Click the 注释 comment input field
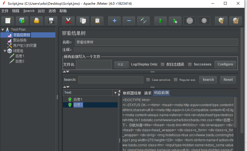The image size is (247, 151). coord(155,50)
